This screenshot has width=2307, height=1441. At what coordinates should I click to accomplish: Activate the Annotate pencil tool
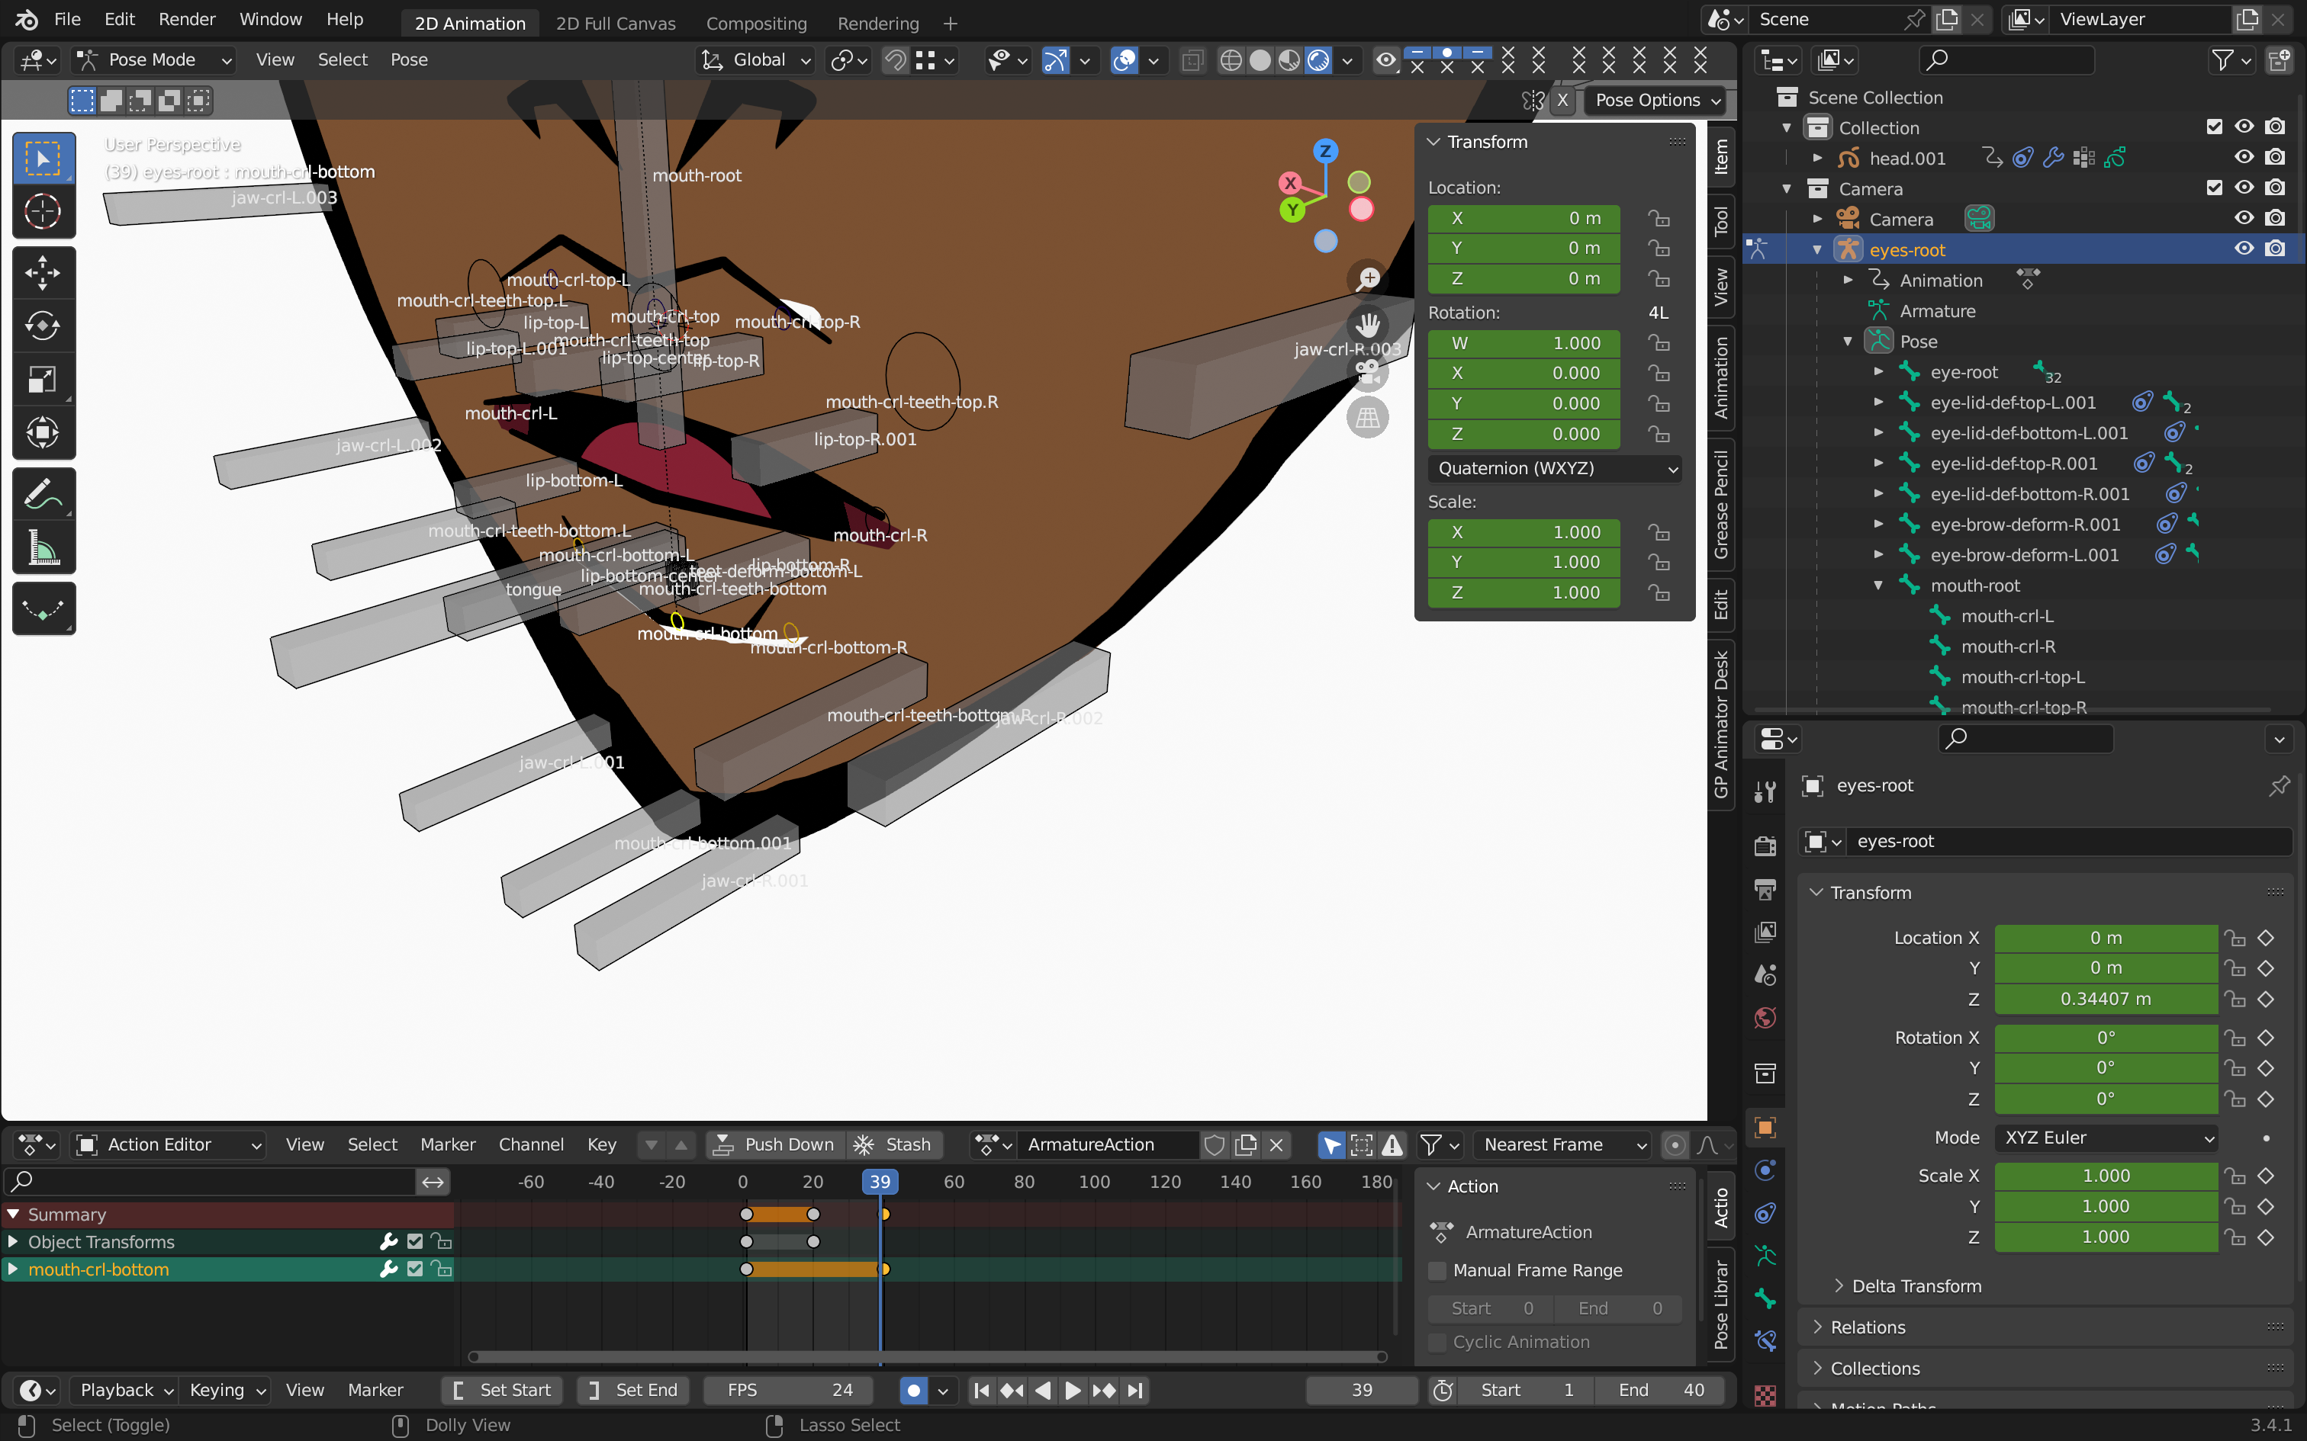[43, 495]
